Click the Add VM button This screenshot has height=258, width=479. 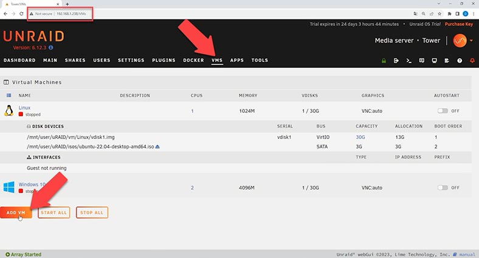(x=16, y=212)
